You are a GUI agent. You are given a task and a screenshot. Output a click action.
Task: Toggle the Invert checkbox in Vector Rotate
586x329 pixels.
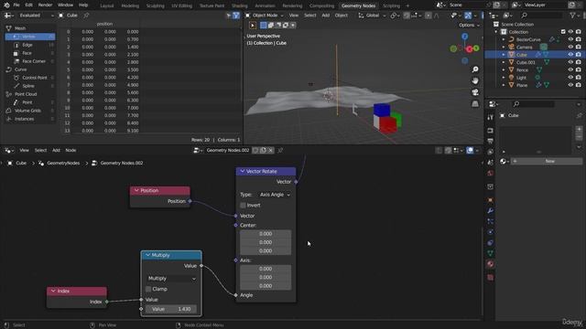coord(243,205)
